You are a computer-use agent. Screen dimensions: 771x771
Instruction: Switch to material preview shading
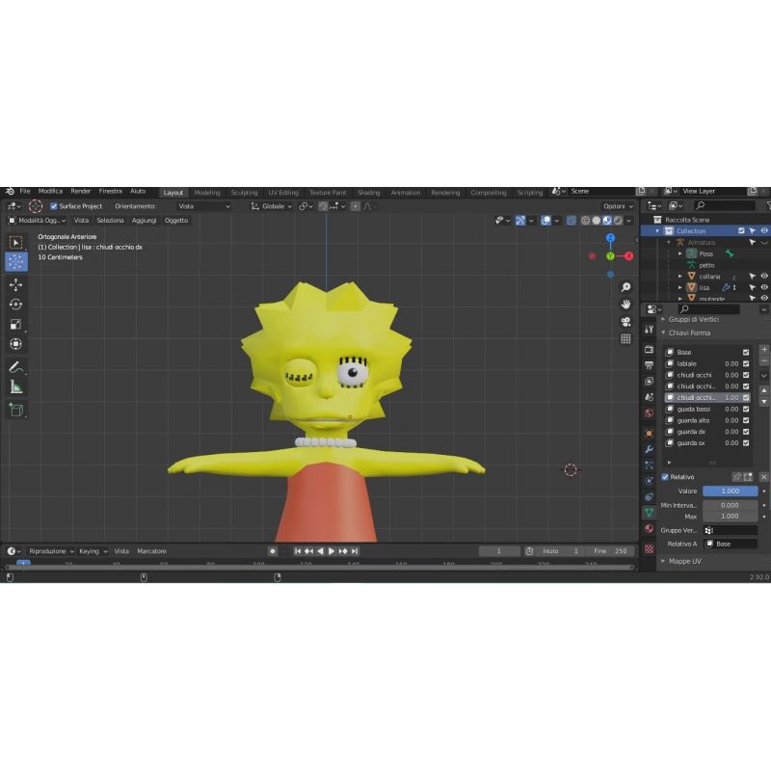click(x=607, y=221)
